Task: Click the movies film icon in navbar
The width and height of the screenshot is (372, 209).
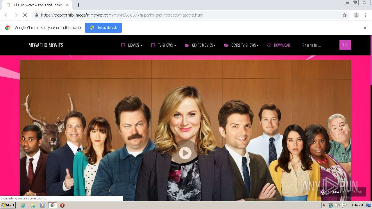Action: pos(123,45)
